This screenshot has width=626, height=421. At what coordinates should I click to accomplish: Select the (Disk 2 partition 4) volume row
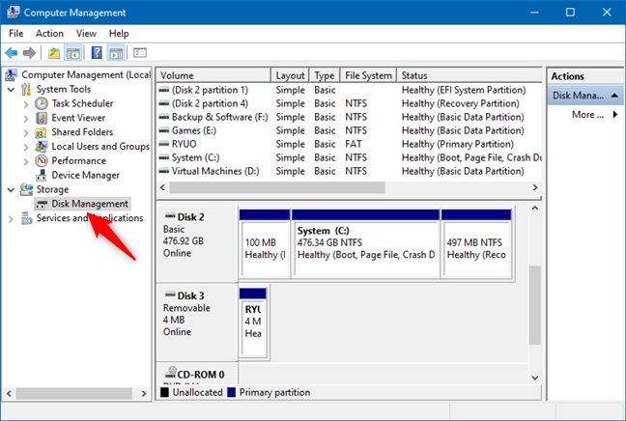(349, 103)
